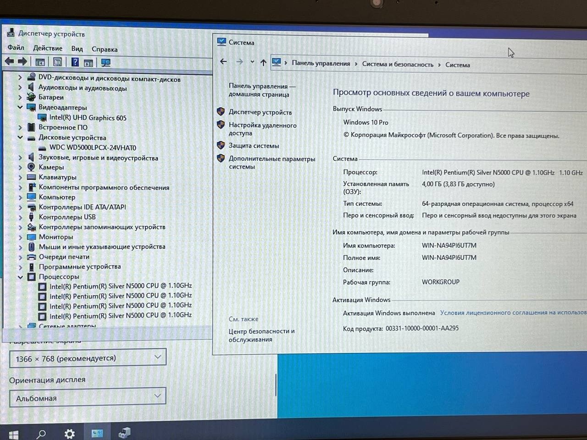Open Настройка удаленного доступа link
Image resolution: width=587 pixels, height=440 pixels.
tap(262, 129)
